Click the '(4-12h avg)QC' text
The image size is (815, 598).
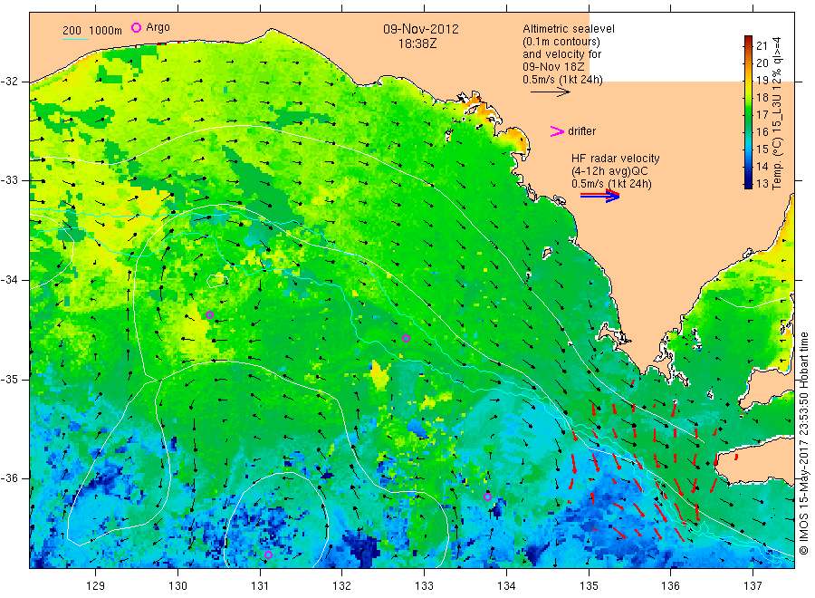tap(609, 171)
